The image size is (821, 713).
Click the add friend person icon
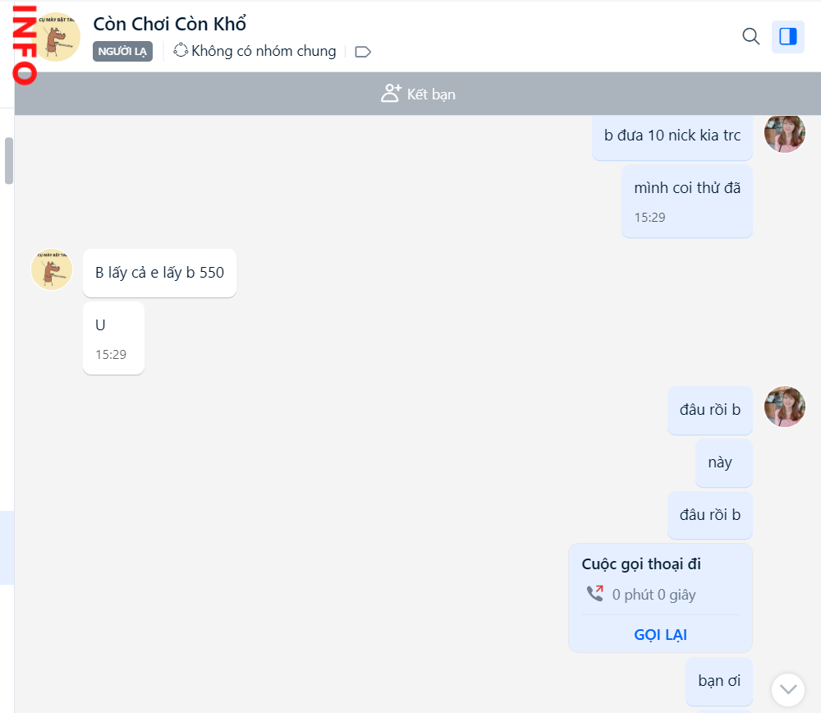391,94
